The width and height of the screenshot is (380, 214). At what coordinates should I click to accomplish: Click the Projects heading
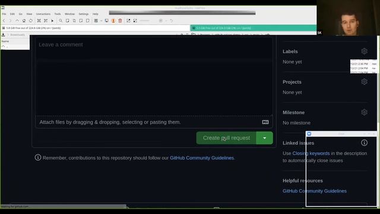[292, 82]
